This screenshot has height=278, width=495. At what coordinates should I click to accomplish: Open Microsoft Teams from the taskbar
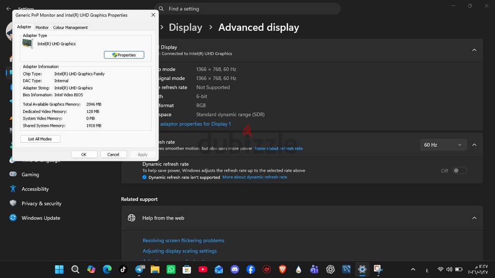pyautogui.click(x=314, y=270)
